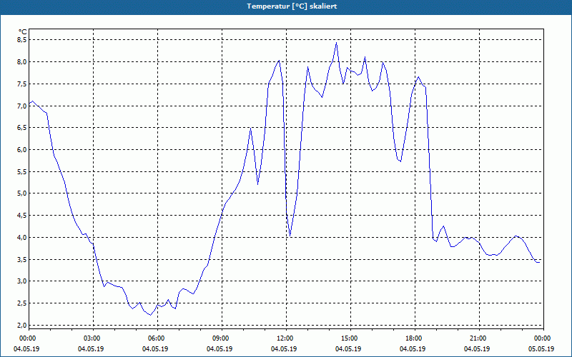Click the 6,5 y-axis tick label

pos(22,128)
